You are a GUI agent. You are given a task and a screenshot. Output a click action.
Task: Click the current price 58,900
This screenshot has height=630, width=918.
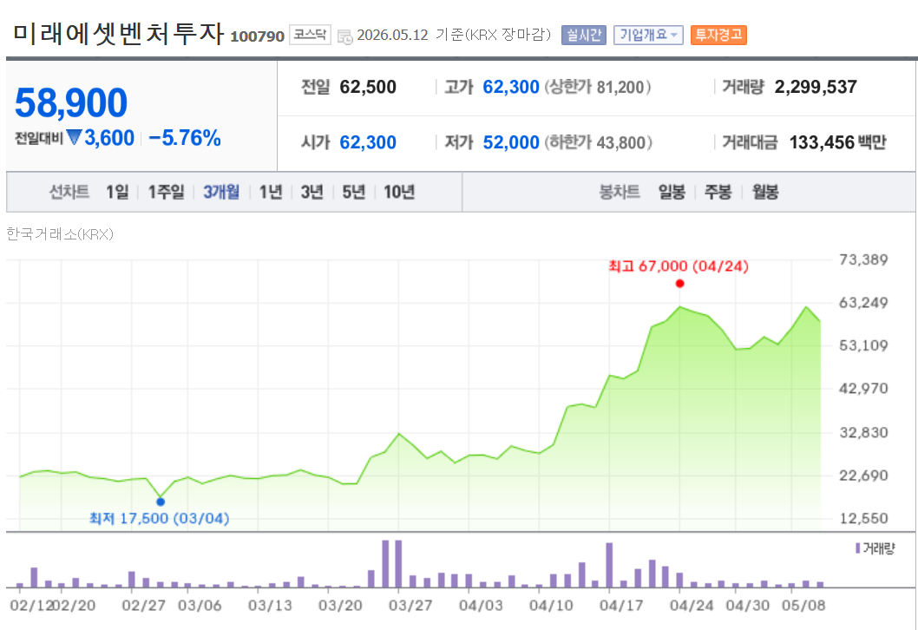coord(71,103)
